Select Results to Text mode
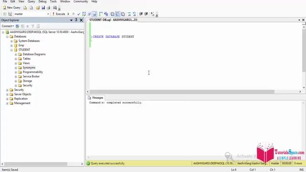This screenshot has height=172, width=306. coord(112,14)
